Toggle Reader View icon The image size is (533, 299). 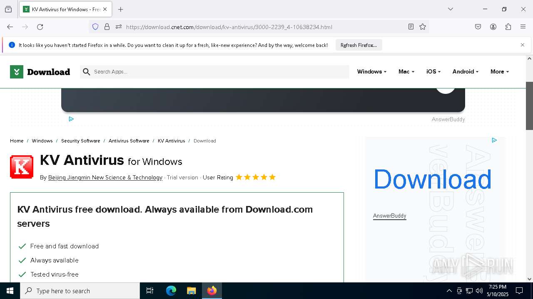point(411,27)
